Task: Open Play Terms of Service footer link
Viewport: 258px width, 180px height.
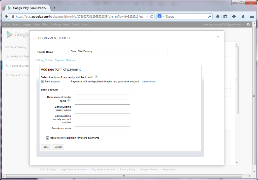Action: (x=103, y=169)
